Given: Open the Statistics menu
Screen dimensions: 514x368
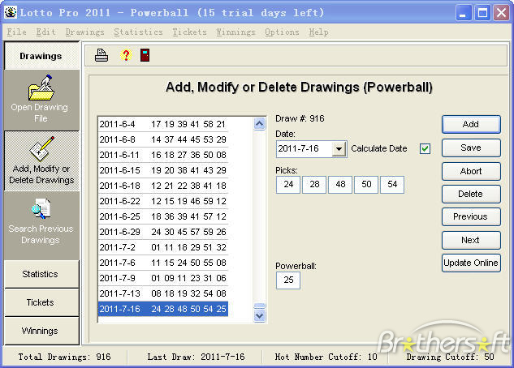Looking at the screenshot, I should [138, 32].
